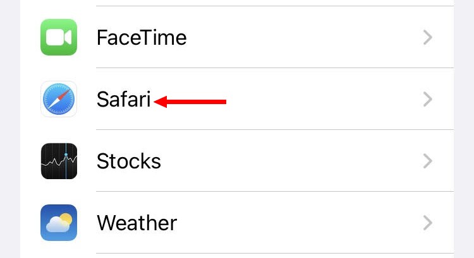The height and width of the screenshot is (258, 474).
Task: Tap the chevron on the Weather row
Action: pyautogui.click(x=427, y=223)
